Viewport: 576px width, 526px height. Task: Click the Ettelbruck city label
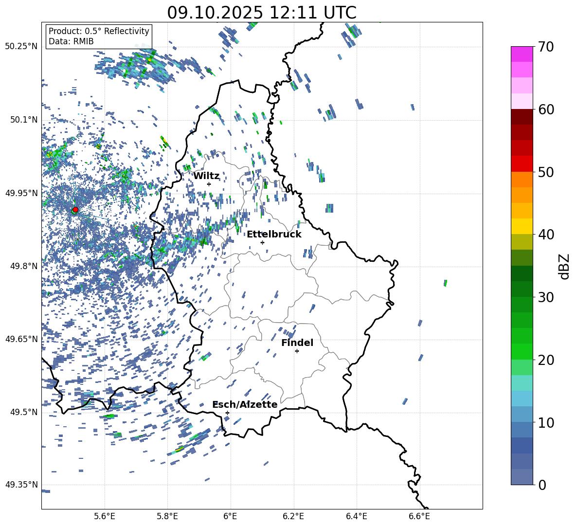(x=274, y=234)
